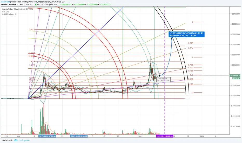Click the 0.00350000 price axis label
Image resolution: width=242 pixels, height=143 pixels.
click(235, 24)
